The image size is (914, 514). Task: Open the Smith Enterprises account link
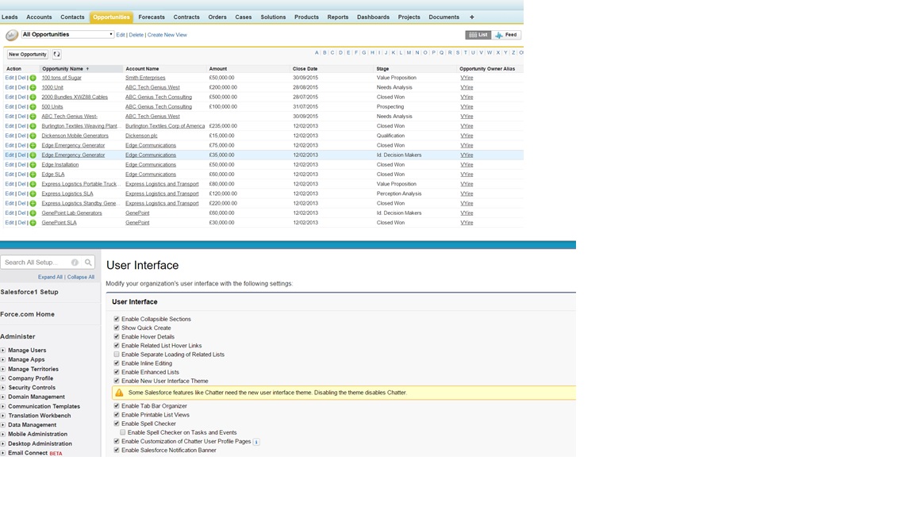145,78
